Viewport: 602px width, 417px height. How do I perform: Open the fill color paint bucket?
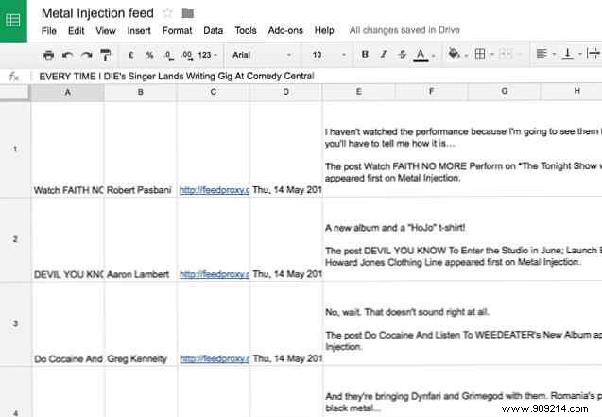454,54
